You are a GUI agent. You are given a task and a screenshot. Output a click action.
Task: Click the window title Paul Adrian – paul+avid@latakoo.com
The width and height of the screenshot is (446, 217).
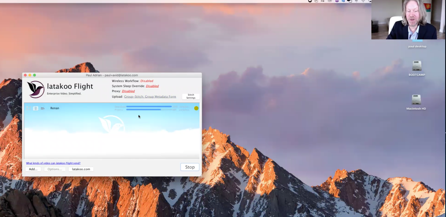[x=112, y=75]
